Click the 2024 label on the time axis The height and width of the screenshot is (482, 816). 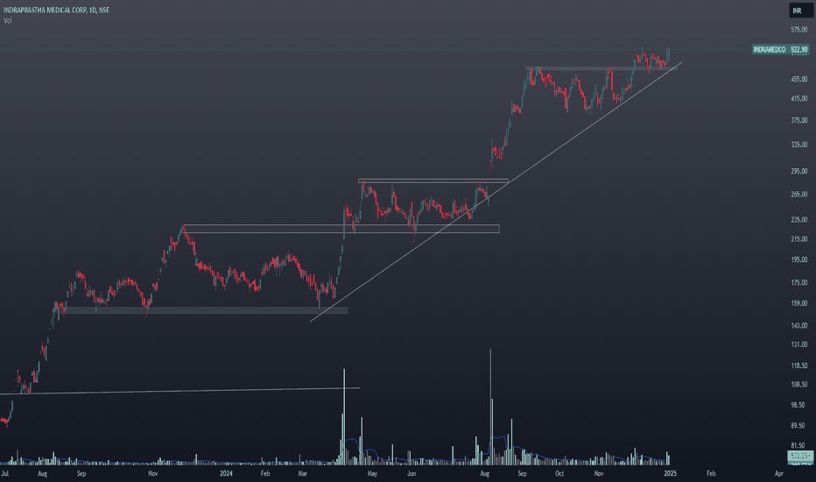click(x=226, y=473)
